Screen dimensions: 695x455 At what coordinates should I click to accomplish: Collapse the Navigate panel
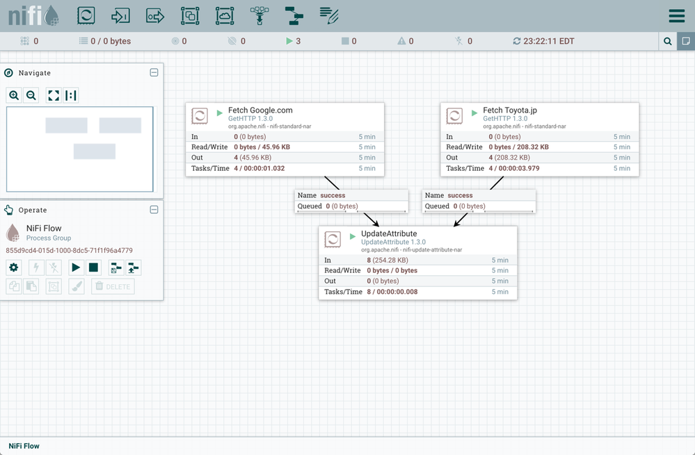coord(154,73)
